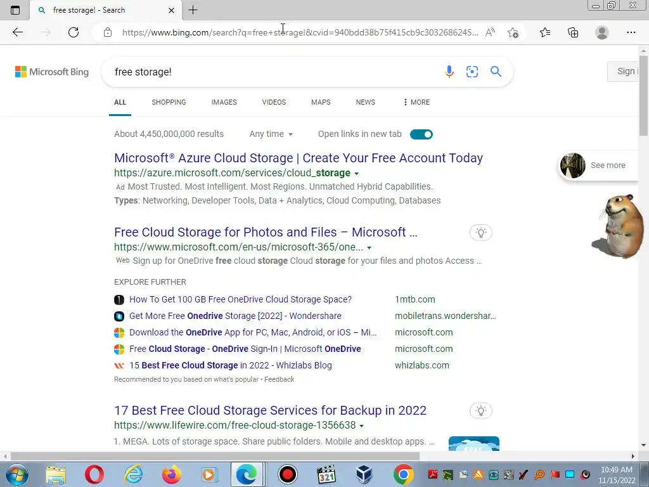
Task: Click the lifewire result thumbnail image
Action: (474, 443)
